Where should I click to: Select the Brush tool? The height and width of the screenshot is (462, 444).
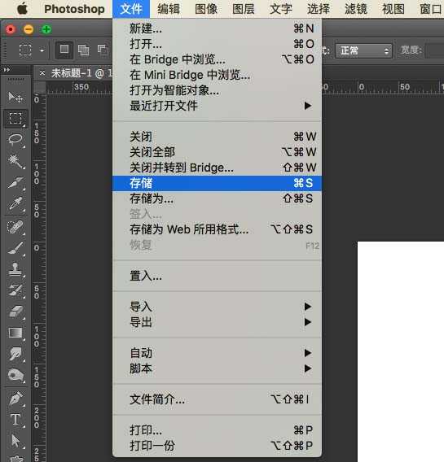(15, 248)
